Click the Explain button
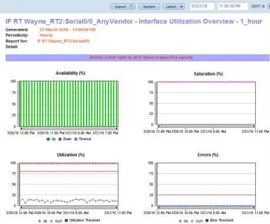Screen dimensions: 270x224 149,6
